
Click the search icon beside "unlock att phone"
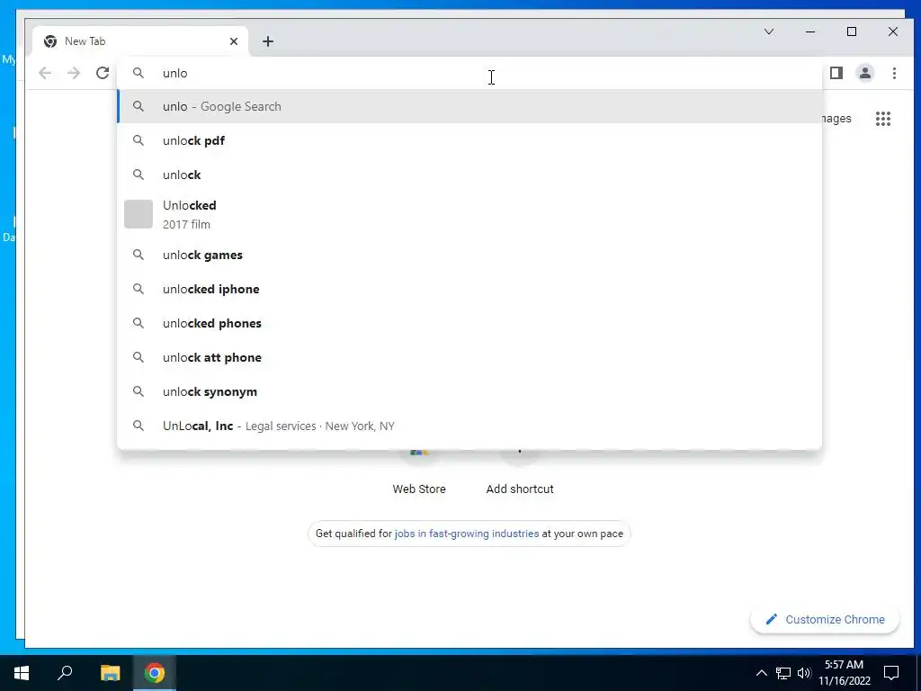point(138,357)
